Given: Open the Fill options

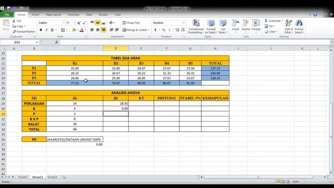Looking at the screenshot, I should pos(270,26).
